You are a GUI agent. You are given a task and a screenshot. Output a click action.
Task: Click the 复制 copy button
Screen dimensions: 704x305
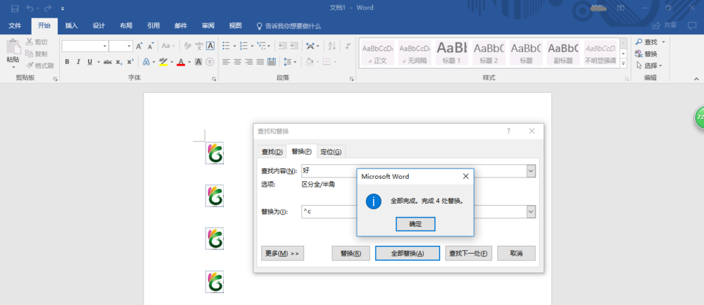(x=37, y=54)
